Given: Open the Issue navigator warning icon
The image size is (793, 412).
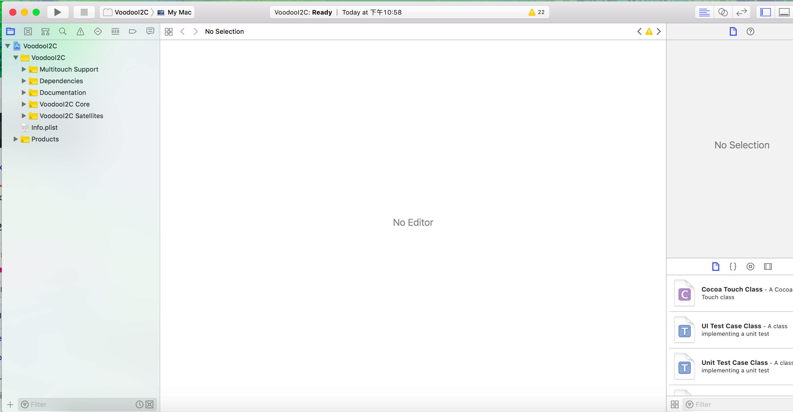Looking at the screenshot, I should click(80, 31).
